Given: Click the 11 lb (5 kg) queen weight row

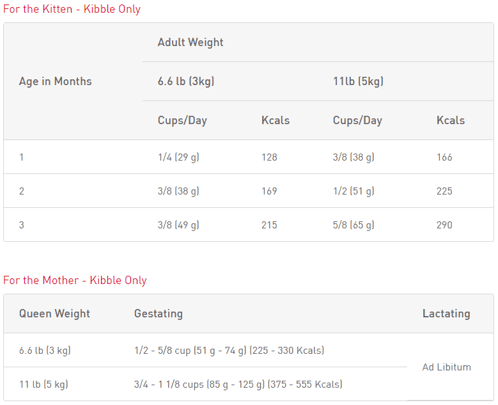Looking at the screenshot, I should coord(43,385).
